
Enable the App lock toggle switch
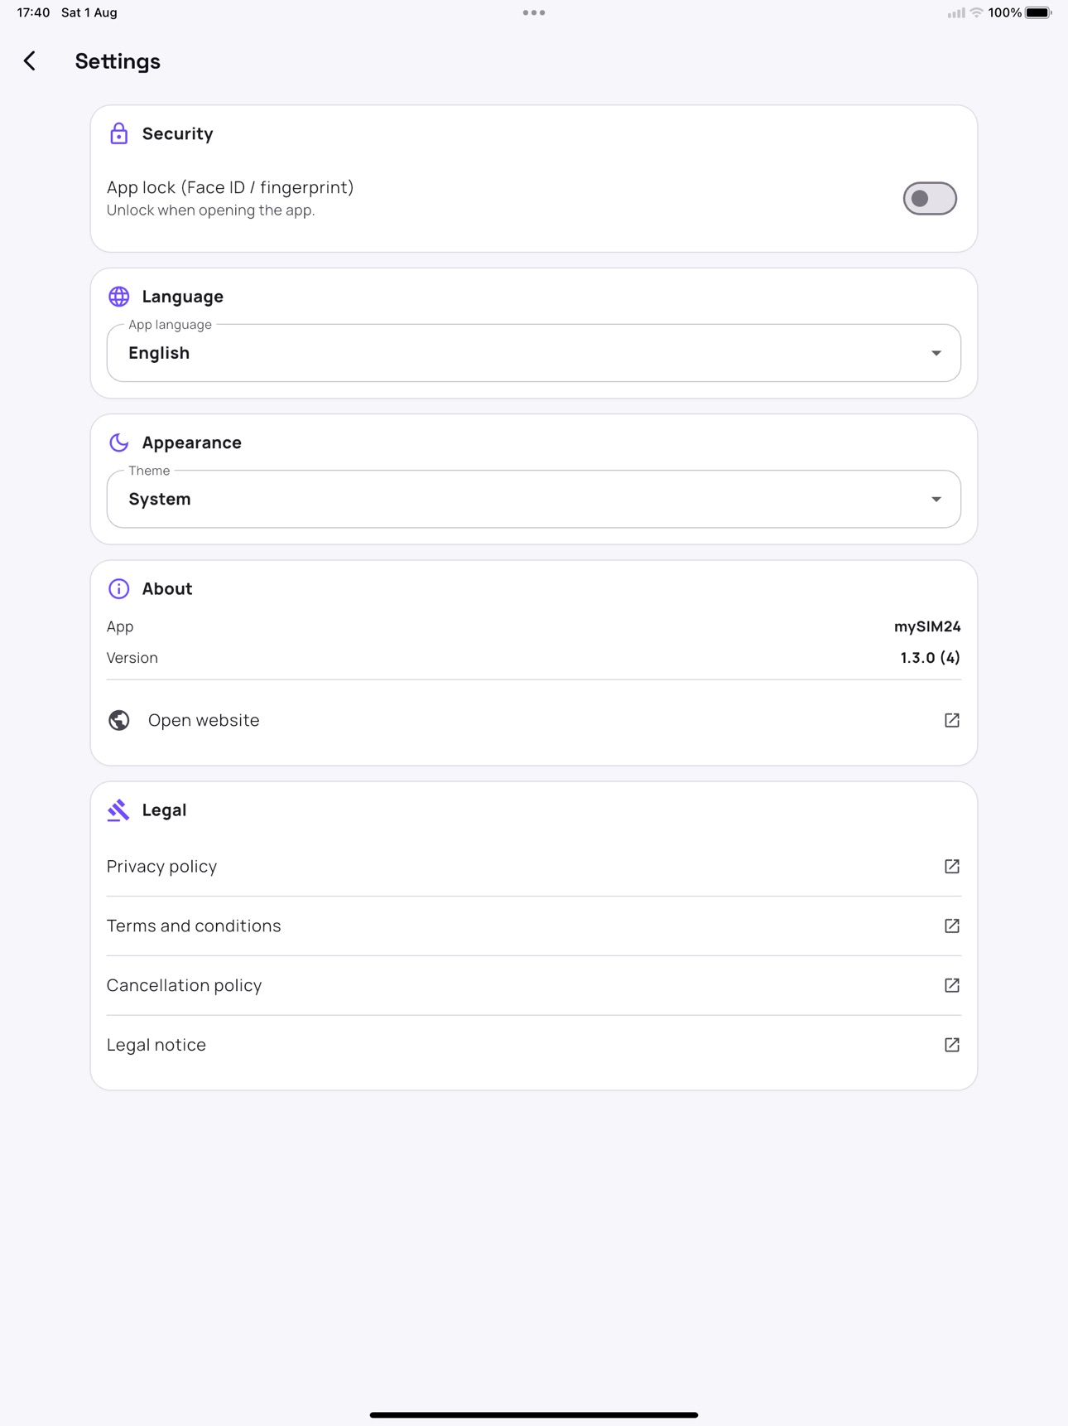[x=930, y=199]
